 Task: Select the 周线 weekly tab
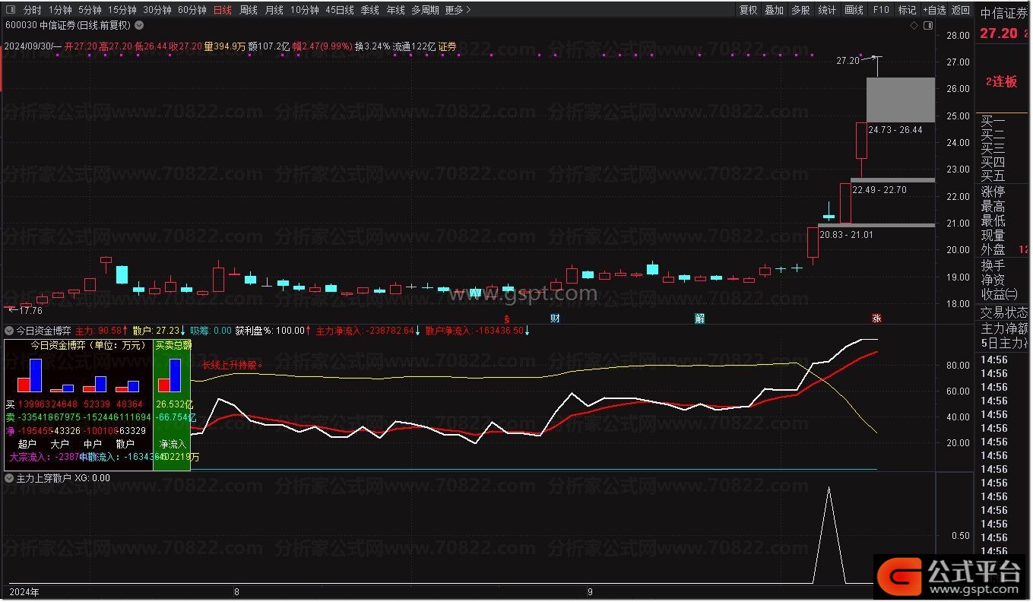pos(249,11)
